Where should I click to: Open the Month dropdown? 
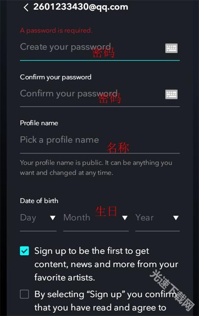[96, 219]
